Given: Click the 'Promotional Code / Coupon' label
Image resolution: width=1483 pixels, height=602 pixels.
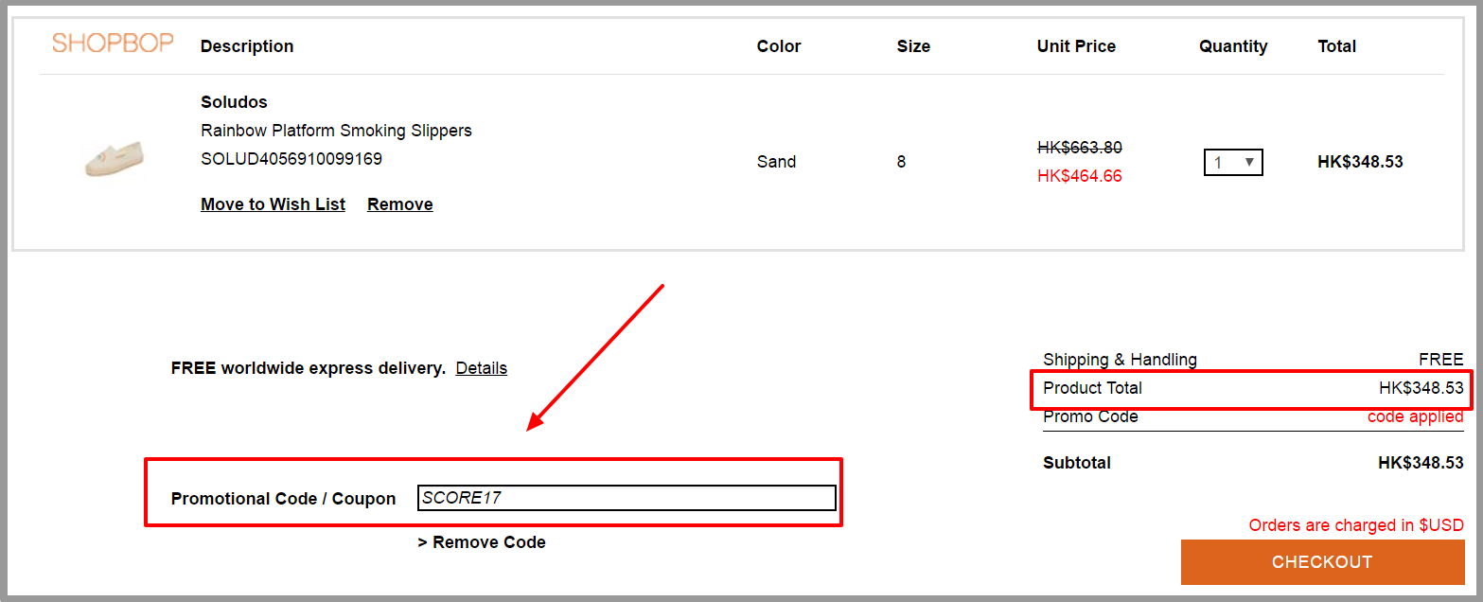Looking at the screenshot, I should pyautogui.click(x=283, y=499).
